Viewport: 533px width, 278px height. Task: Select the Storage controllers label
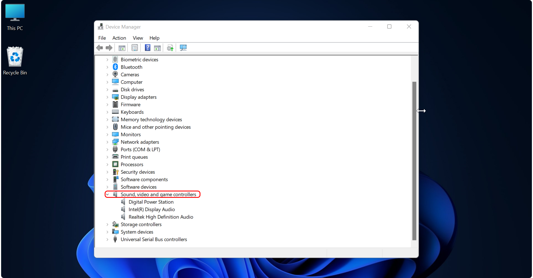pyautogui.click(x=141, y=224)
